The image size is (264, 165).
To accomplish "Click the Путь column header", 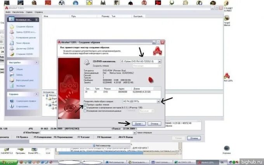I will click(x=83, y=16).
